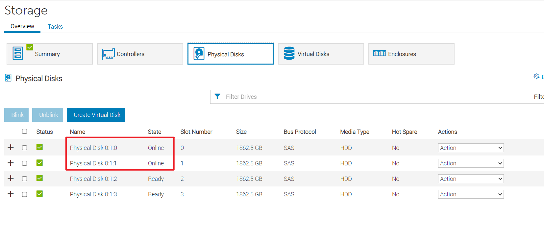Click the Name column header
544x226 pixels.
[x=78, y=132]
